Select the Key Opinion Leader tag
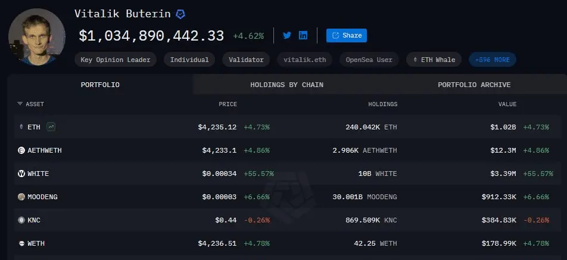567x260 pixels. click(x=116, y=60)
